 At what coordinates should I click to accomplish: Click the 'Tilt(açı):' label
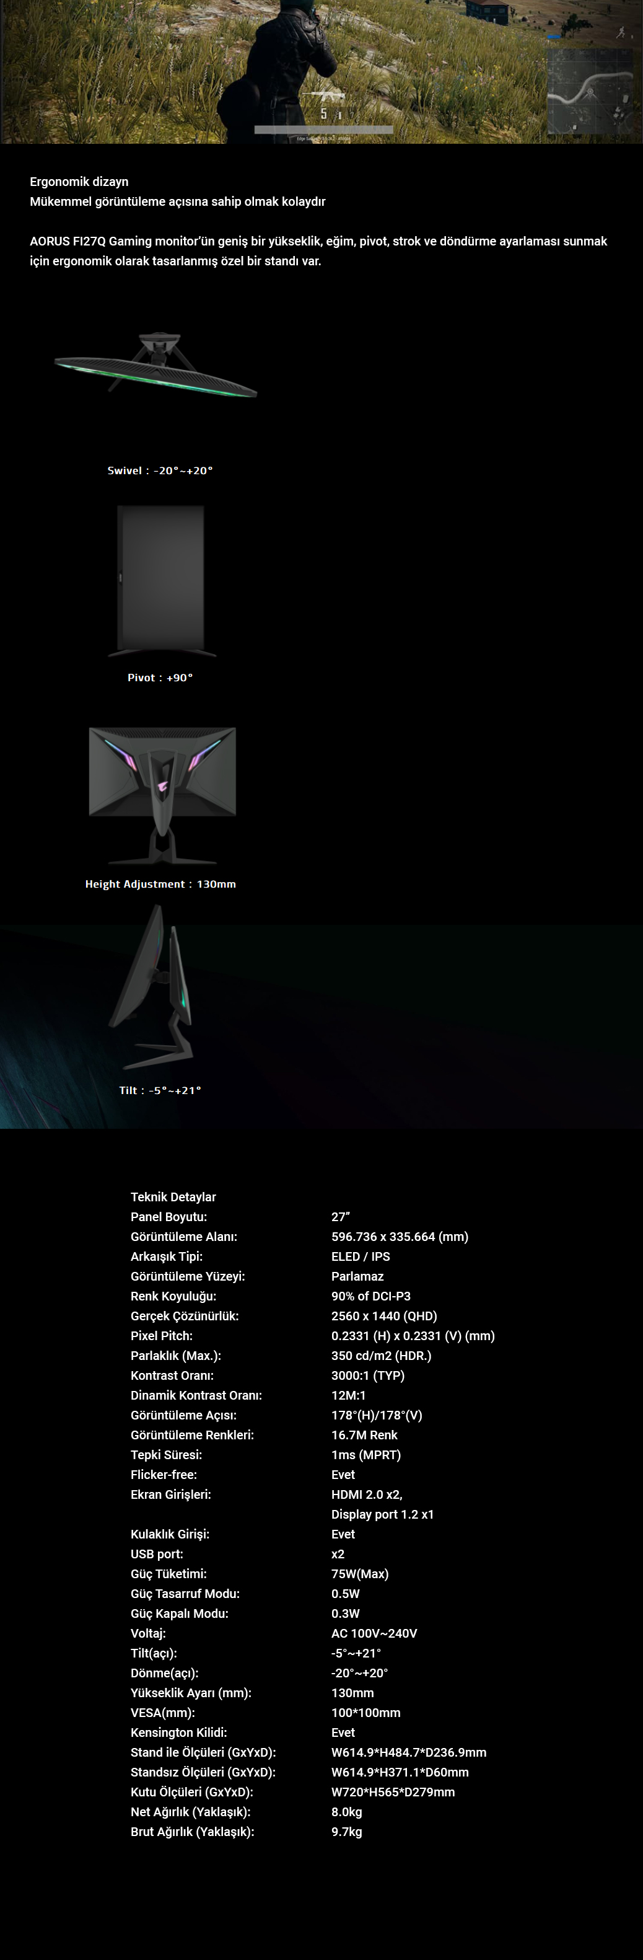(x=154, y=1652)
